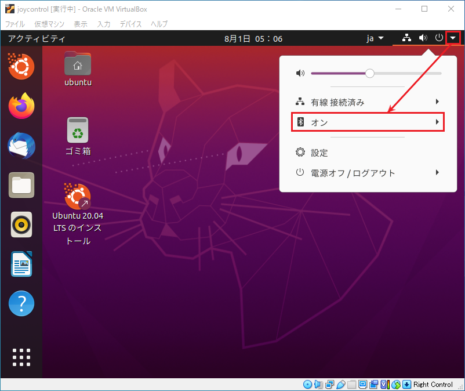This screenshot has height=391, width=465.
Task: Click the VirtualBox shared folders status icon
Action: pyautogui.click(x=352, y=385)
